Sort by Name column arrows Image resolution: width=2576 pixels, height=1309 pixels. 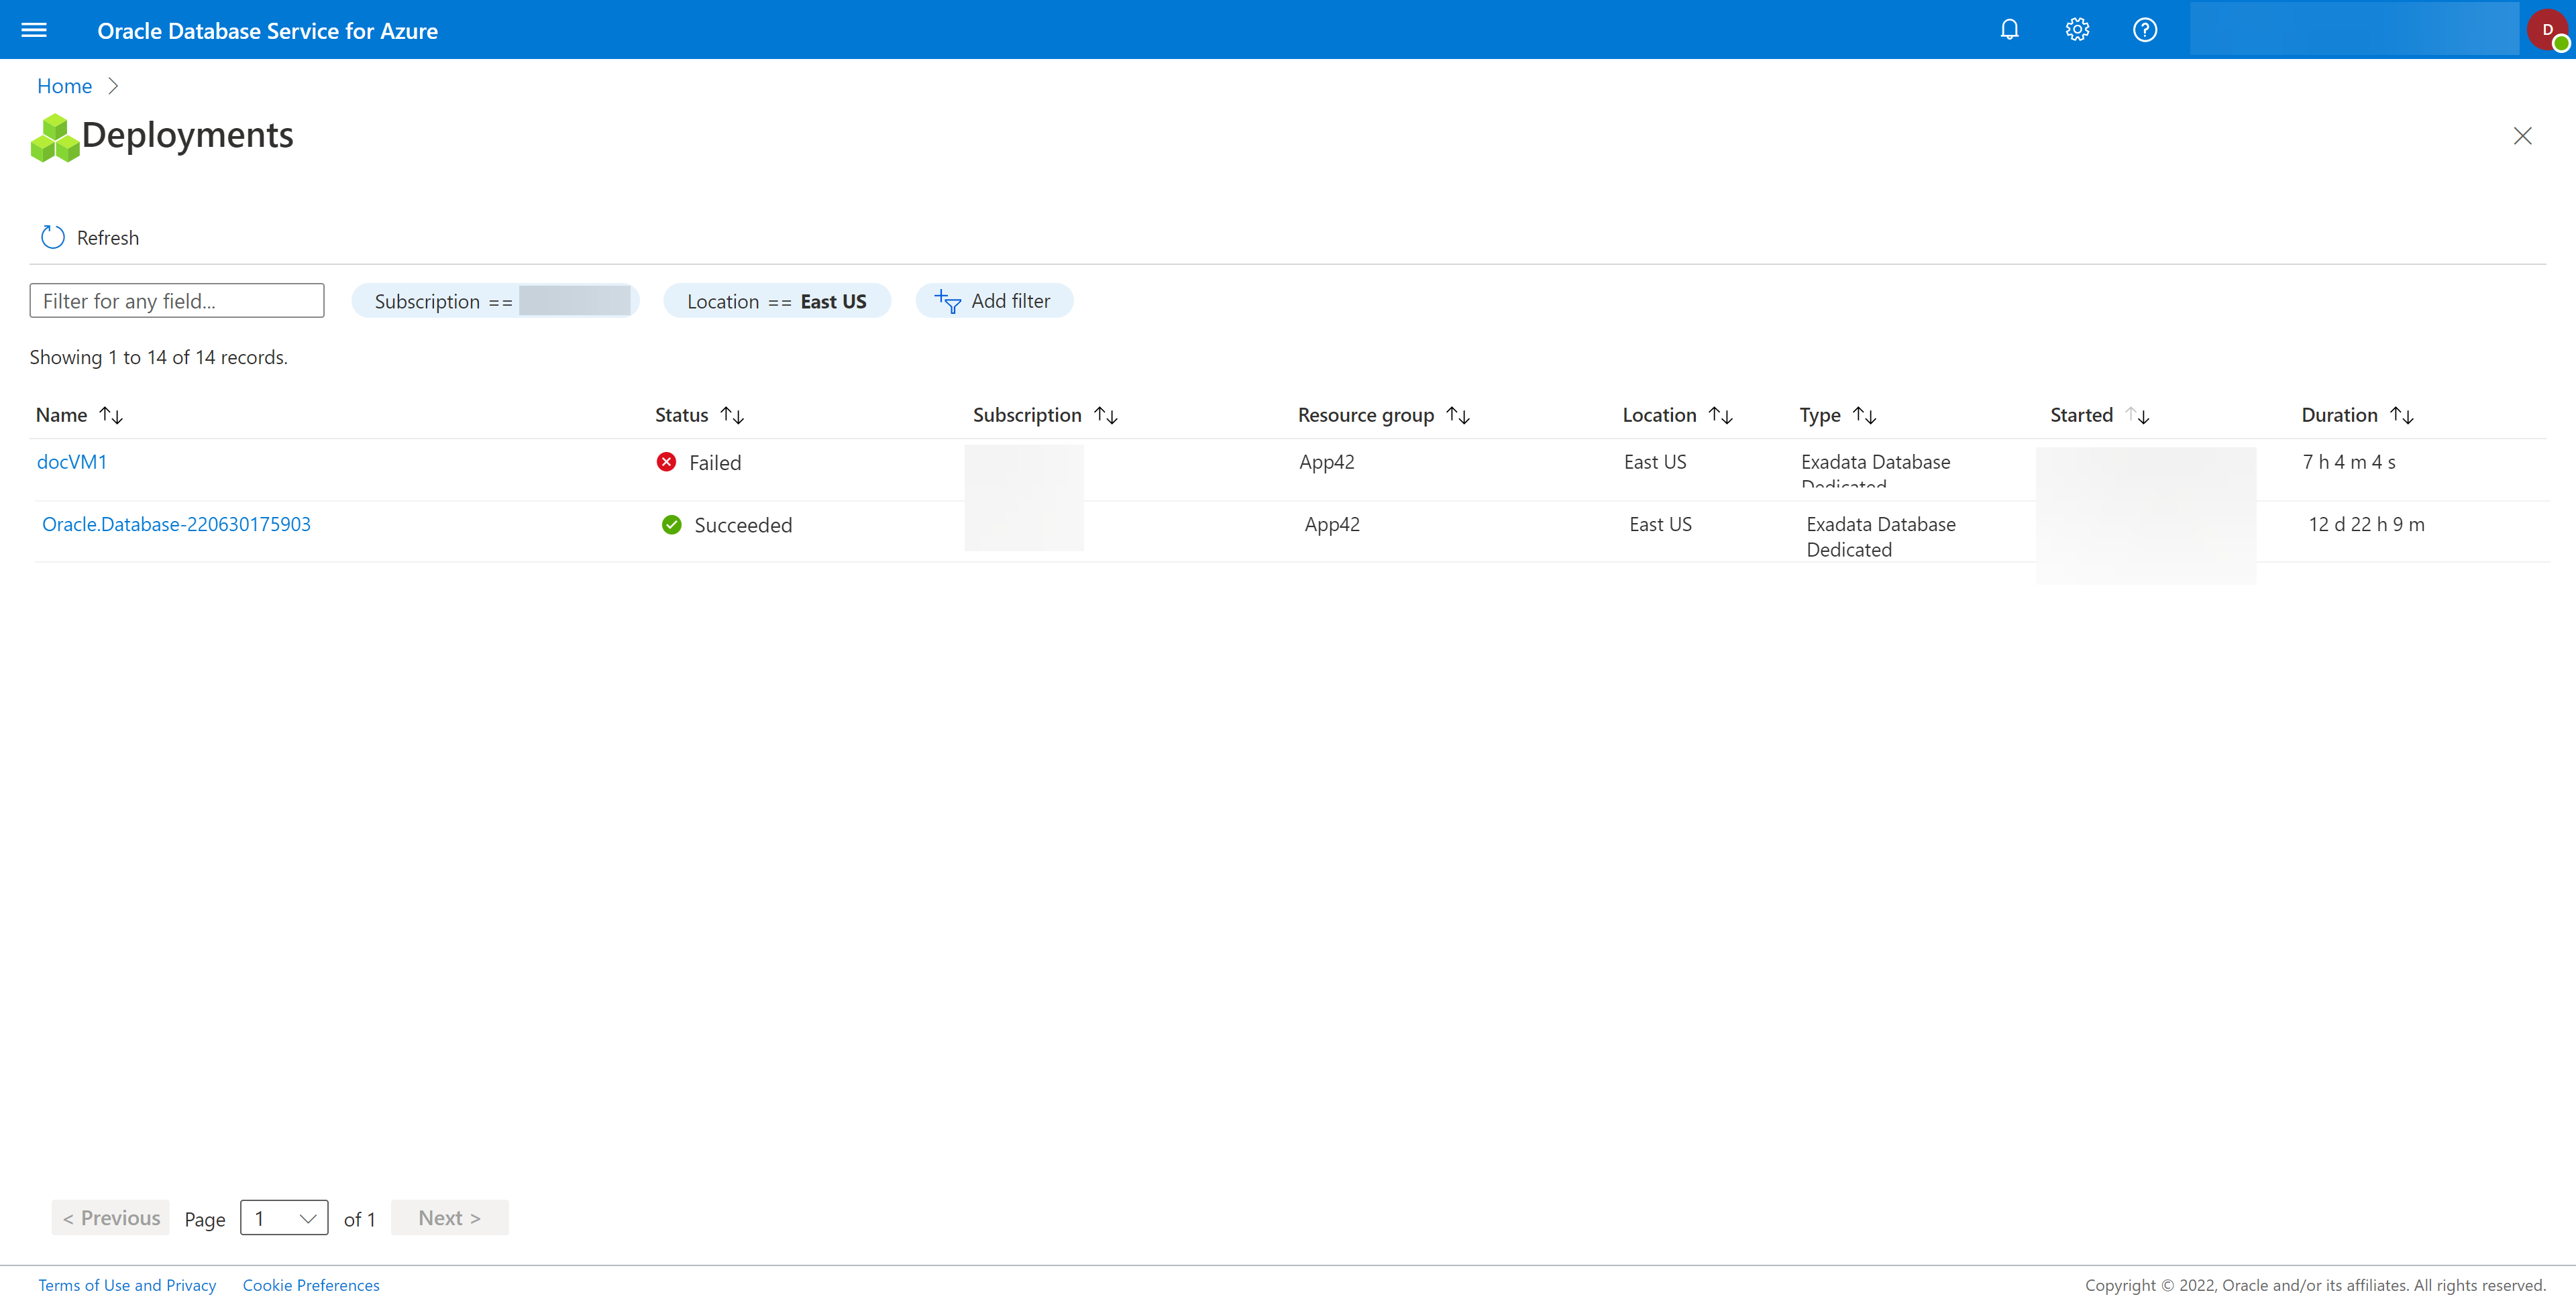(111, 415)
